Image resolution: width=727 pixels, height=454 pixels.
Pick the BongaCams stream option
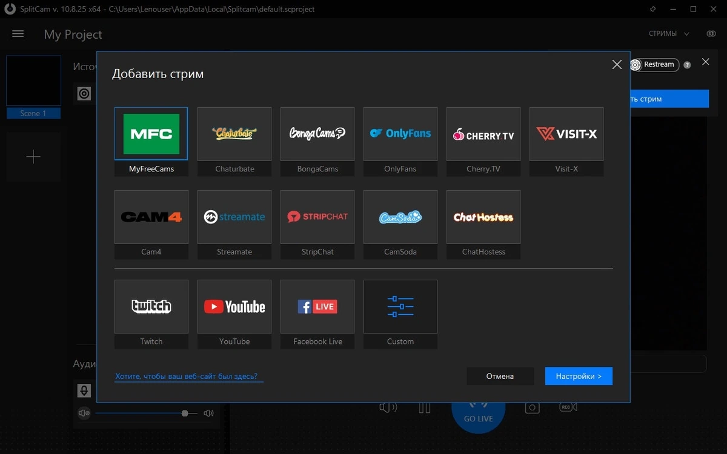(x=317, y=142)
